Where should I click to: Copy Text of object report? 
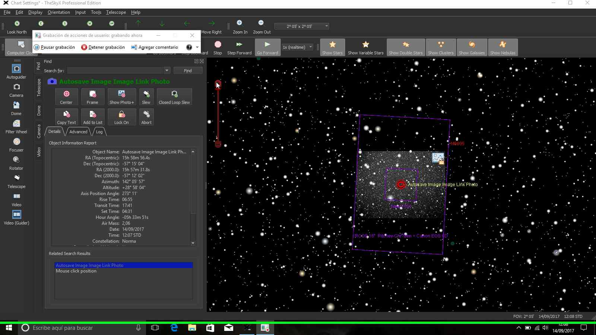(66, 117)
